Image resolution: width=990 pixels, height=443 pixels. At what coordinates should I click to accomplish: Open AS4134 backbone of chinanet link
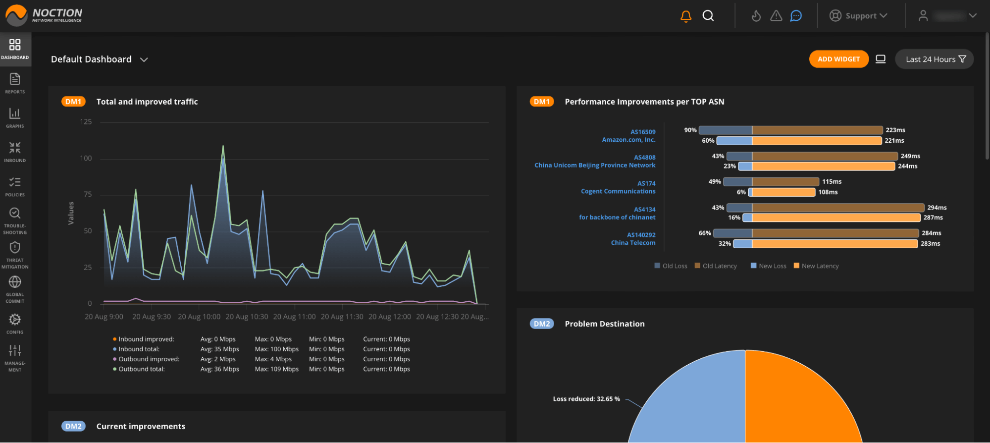click(617, 214)
